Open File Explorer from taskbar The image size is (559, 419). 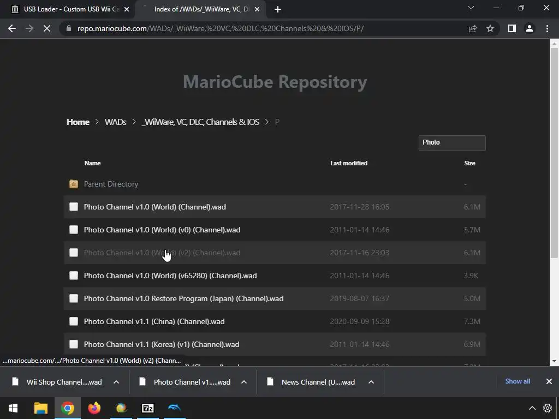pyautogui.click(x=40, y=408)
